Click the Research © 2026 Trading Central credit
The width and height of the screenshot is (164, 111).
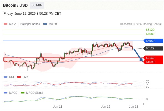(141, 24)
